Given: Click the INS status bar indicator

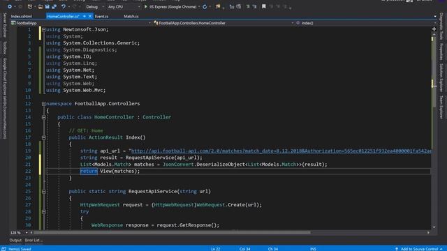Looking at the screenshot, I should click(x=313, y=249).
